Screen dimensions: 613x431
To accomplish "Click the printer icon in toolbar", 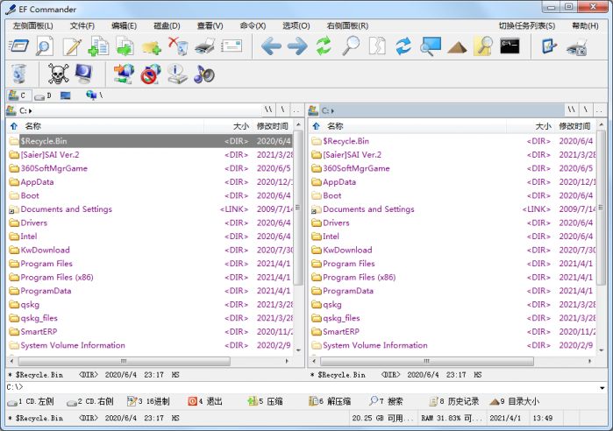I will tap(205, 46).
